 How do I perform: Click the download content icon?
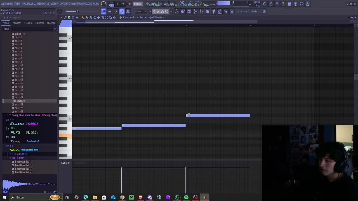(x=308, y=4)
